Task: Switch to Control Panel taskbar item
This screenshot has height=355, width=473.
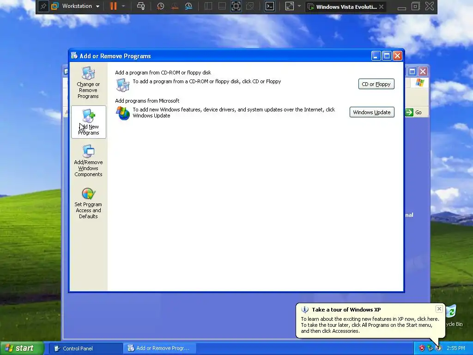Action: click(x=85, y=349)
